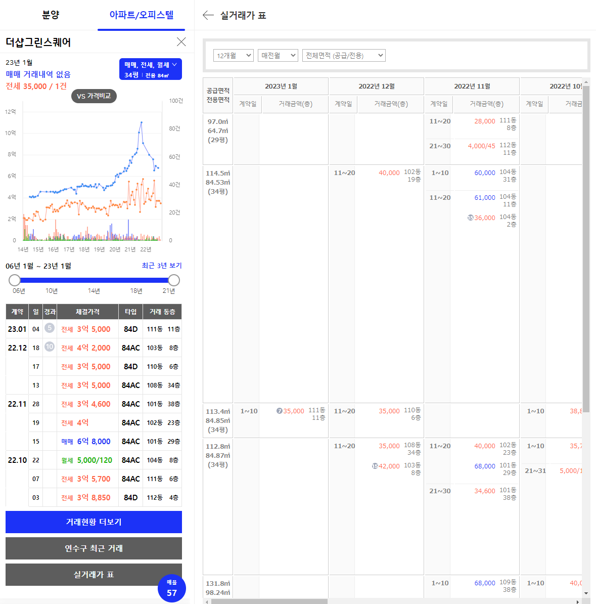The height and width of the screenshot is (604, 596).
Task: Click the 최근 3년 보기 link
Action: click(x=162, y=266)
